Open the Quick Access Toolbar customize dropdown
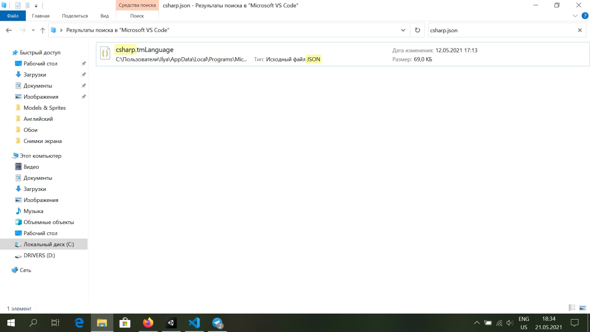 pyautogui.click(x=36, y=6)
